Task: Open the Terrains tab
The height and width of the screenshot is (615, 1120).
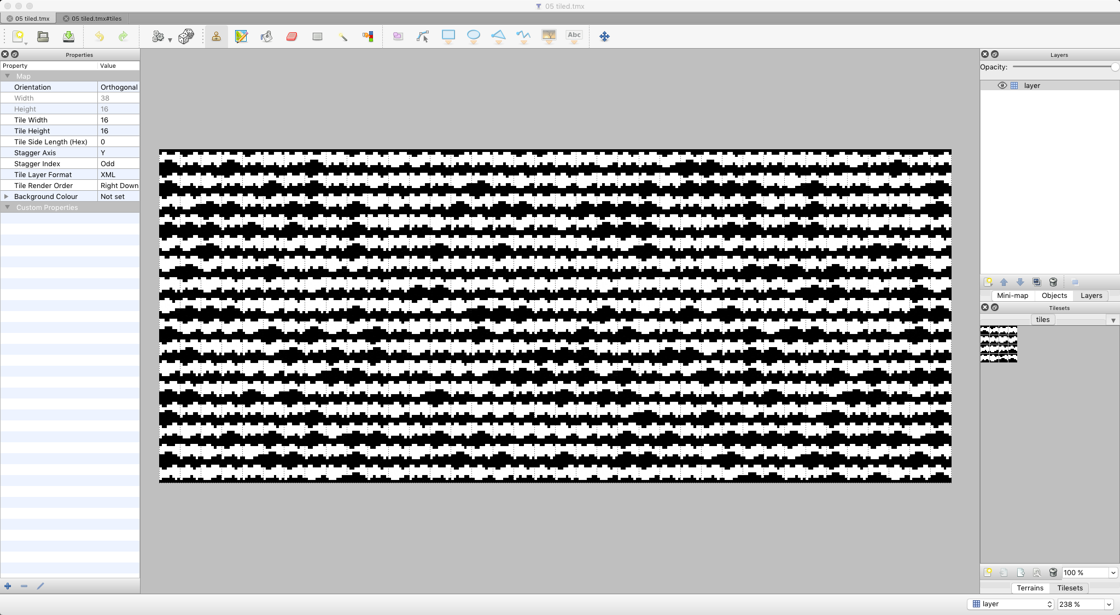Action: (1030, 588)
